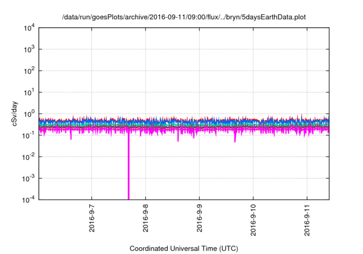This screenshot has width=363, height=254.
Task: Click the plot title file path text
Action: coord(184,18)
